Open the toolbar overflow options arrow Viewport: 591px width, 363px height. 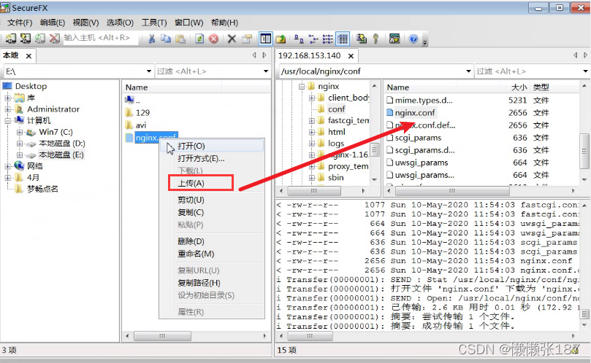pos(425,42)
